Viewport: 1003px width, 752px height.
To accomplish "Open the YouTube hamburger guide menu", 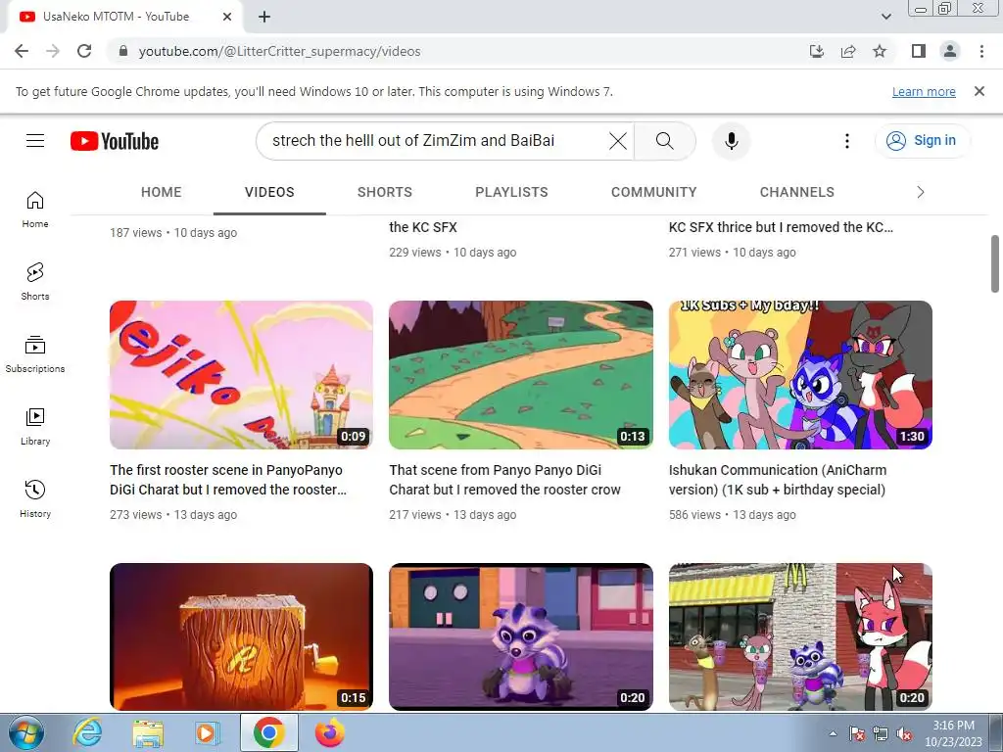I will [x=35, y=141].
